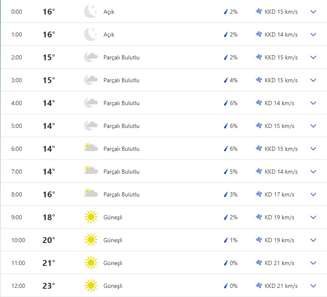
Task: Expand the 3:00 row chevron
Action: pyautogui.click(x=313, y=80)
